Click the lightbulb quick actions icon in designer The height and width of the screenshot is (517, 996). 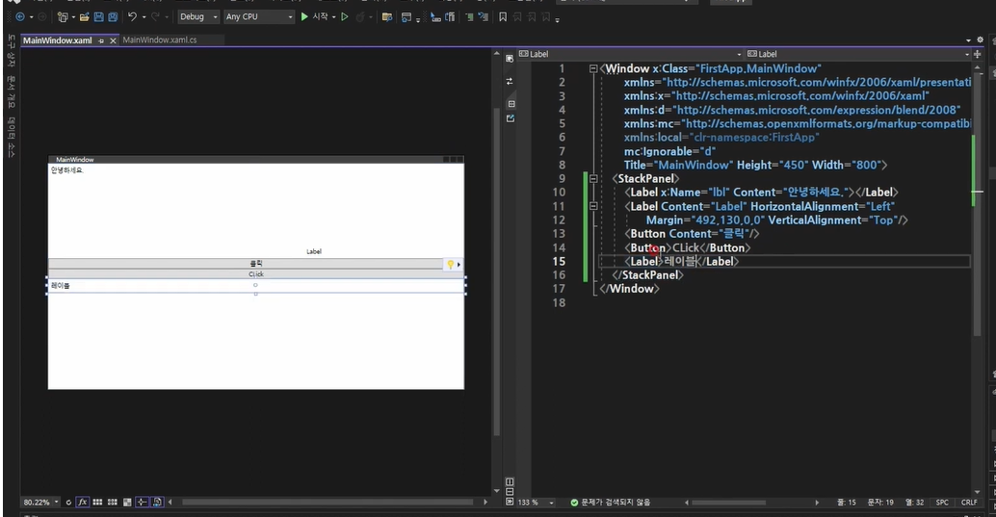(x=451, y=264)
